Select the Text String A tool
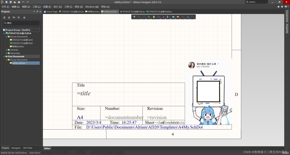The width and height of the screenshot is (290, 155). coord(188,17)
